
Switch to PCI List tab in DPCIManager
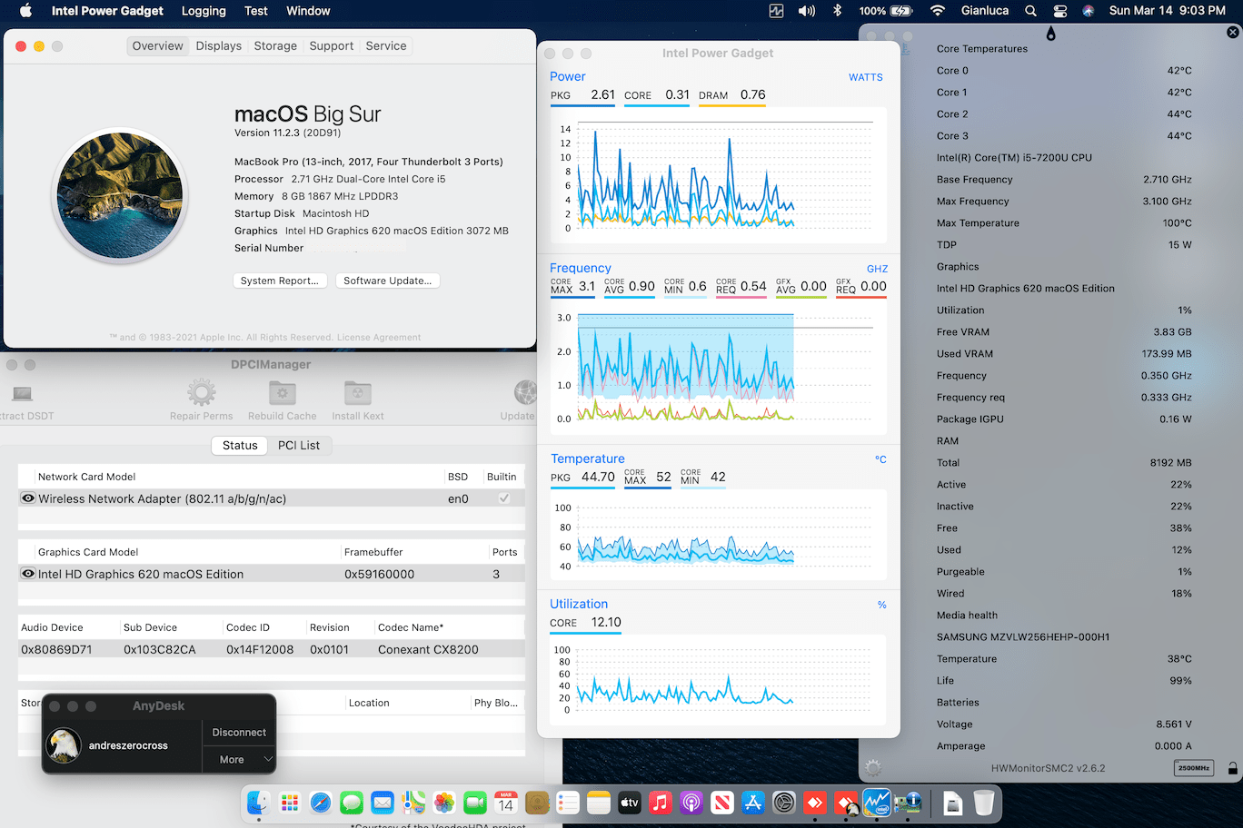[x=299, y=445]
